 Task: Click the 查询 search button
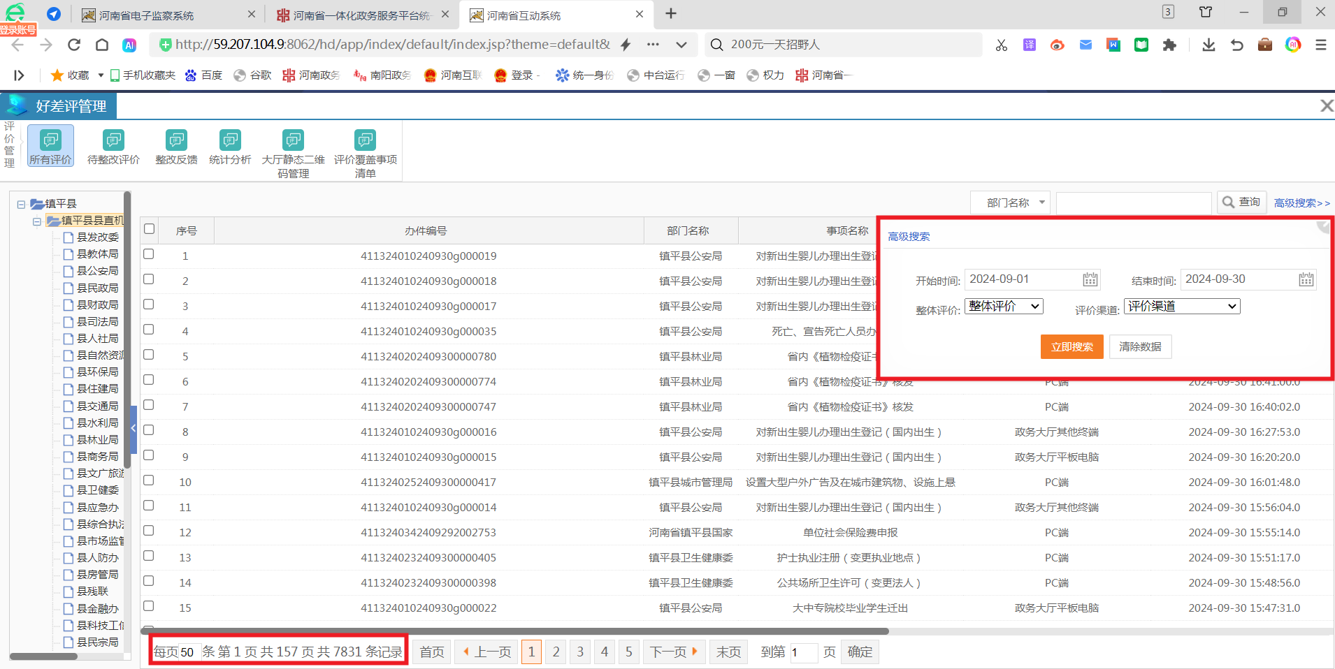point(1241,202)
